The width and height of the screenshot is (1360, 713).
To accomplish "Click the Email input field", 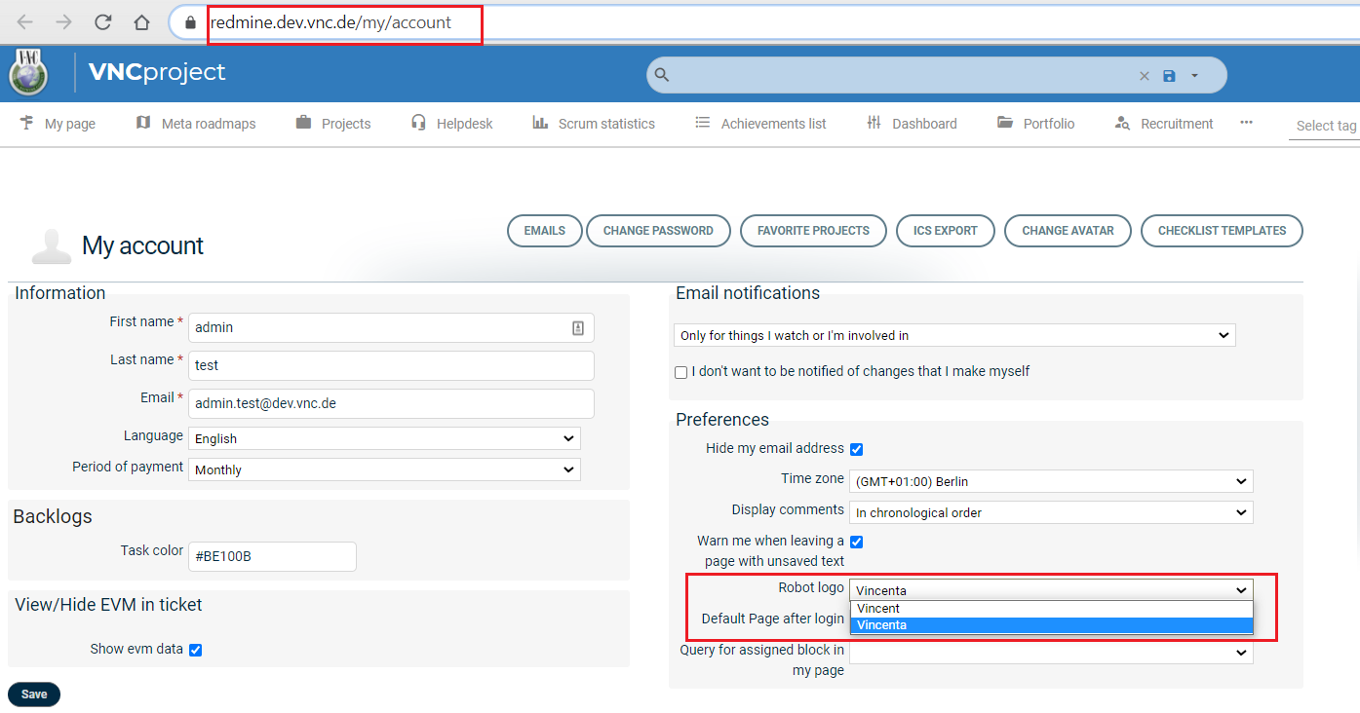I will pyautogui.click(x=391, y=403).
